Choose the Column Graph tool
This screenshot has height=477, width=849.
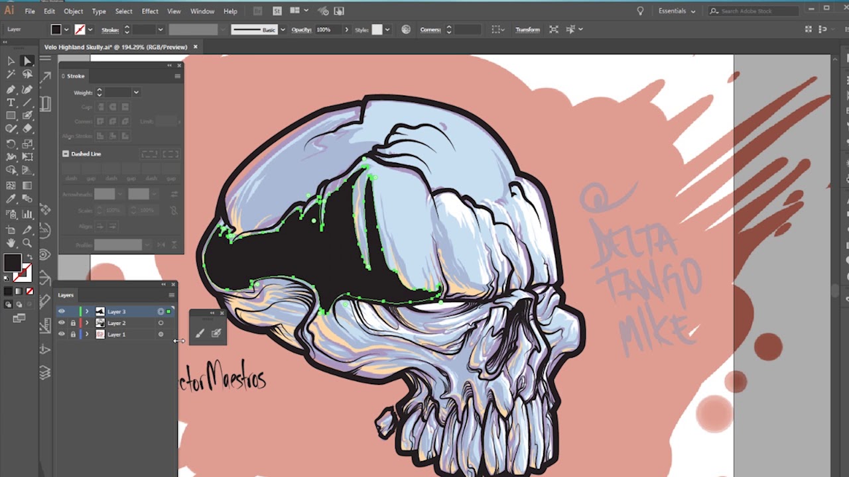coord(27,214)
